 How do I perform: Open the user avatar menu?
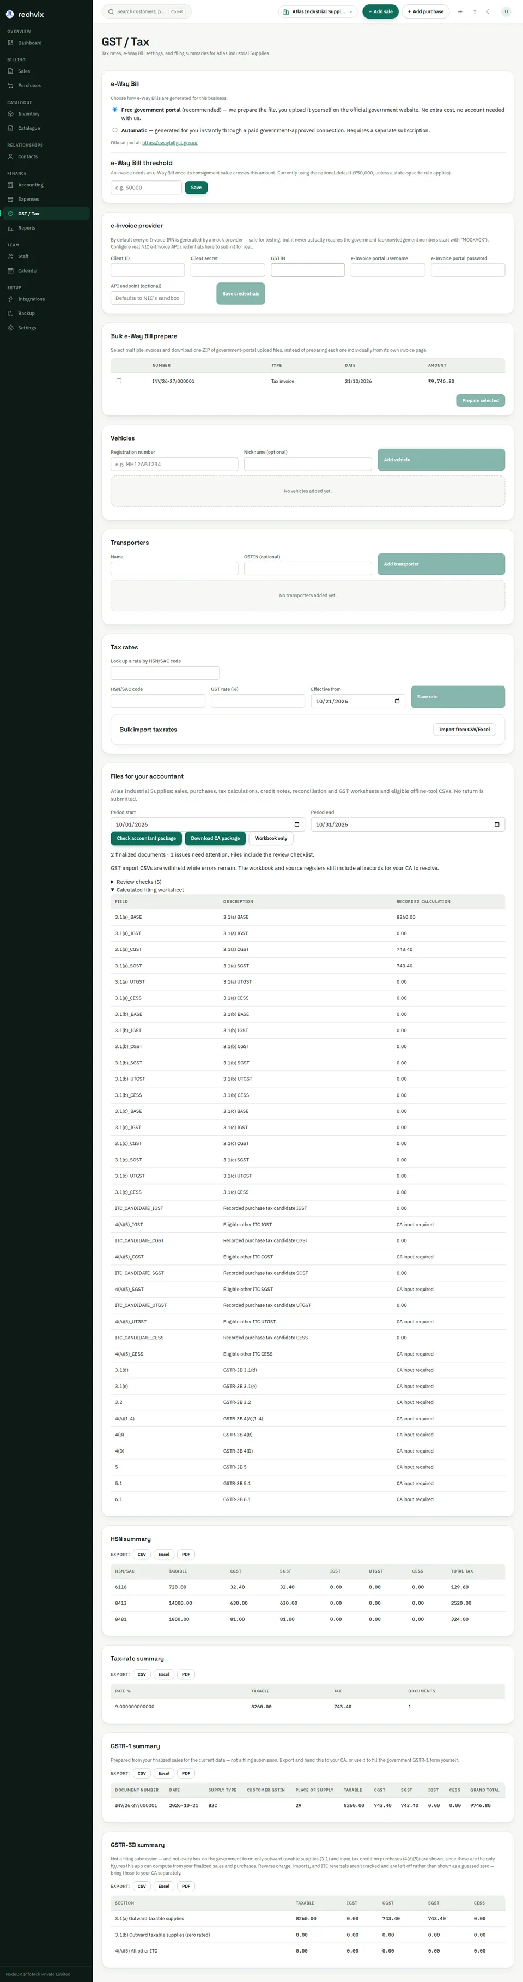[x=506, y=11]
